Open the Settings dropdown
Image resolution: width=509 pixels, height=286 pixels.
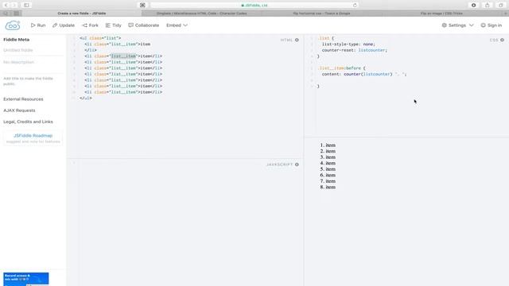[458, 25]
